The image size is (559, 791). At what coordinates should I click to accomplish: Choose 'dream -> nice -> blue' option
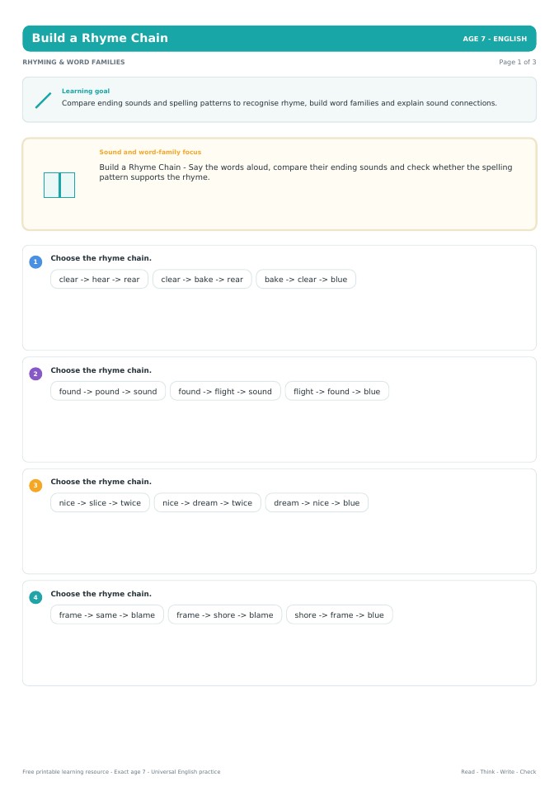317,502
